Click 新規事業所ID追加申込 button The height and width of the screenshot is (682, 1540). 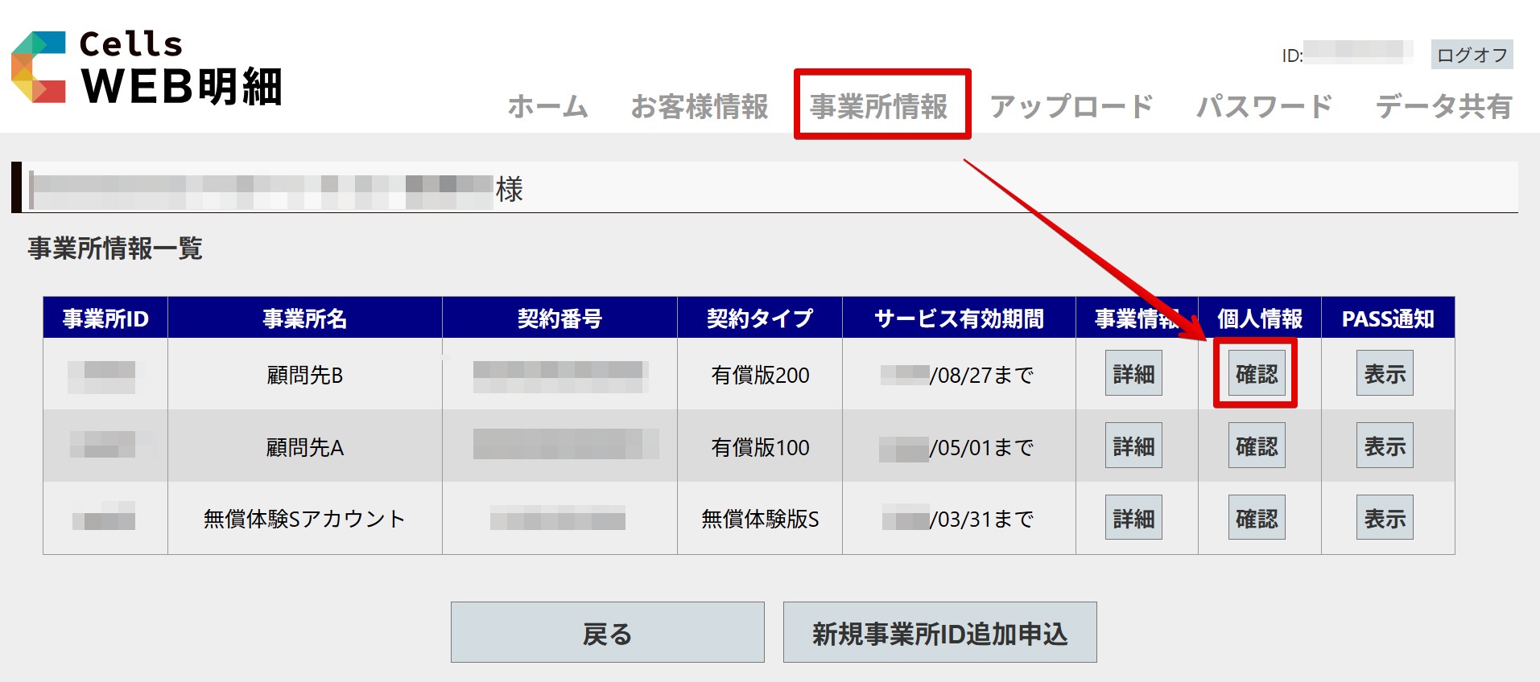[x=939, y=633]
